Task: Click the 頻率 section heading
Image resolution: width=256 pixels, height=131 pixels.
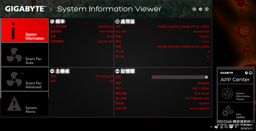Action: click(60, 21)
